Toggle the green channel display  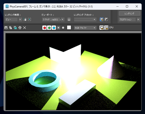coord(49,28)
